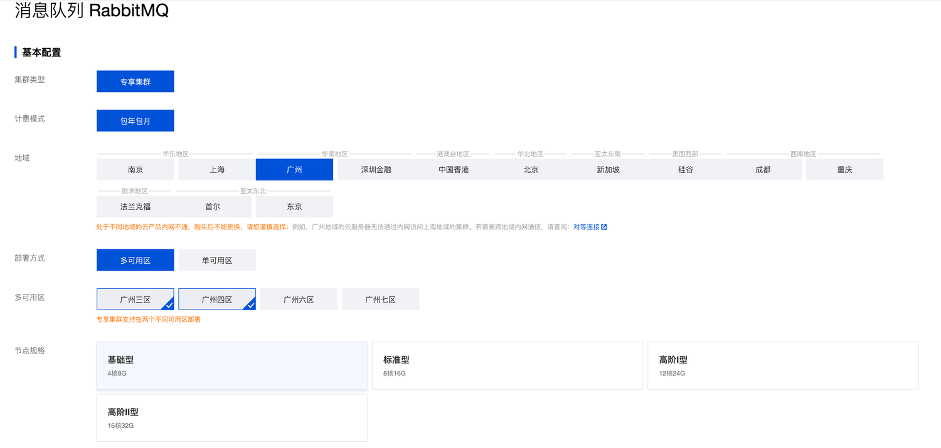The height and width of the screenshot is (448, 941).
Task: Select the 基础型 4核8G node spec
Action: tap(231, 366)
